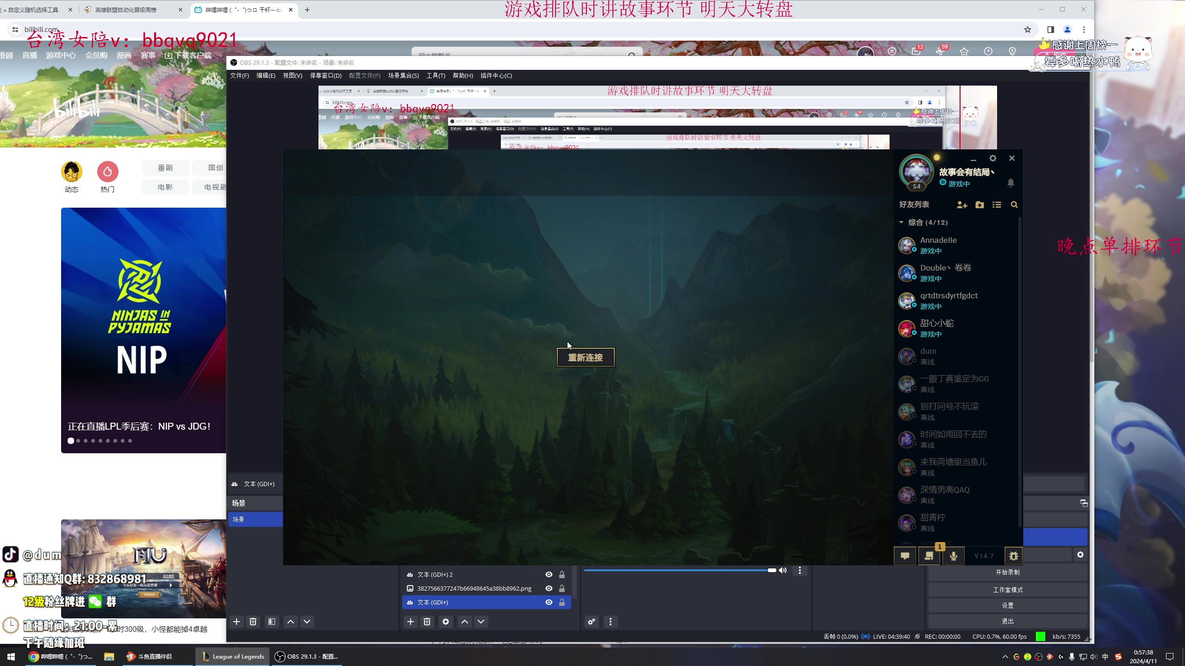This screenshot has height=666, width=1185.
Task: Add a new source in OBS
Action: (x=411, y=622)
